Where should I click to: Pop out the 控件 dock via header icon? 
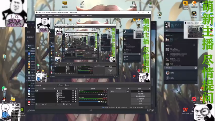(x=150, y=89)
